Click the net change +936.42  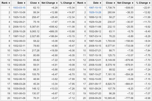coord(53,27)
